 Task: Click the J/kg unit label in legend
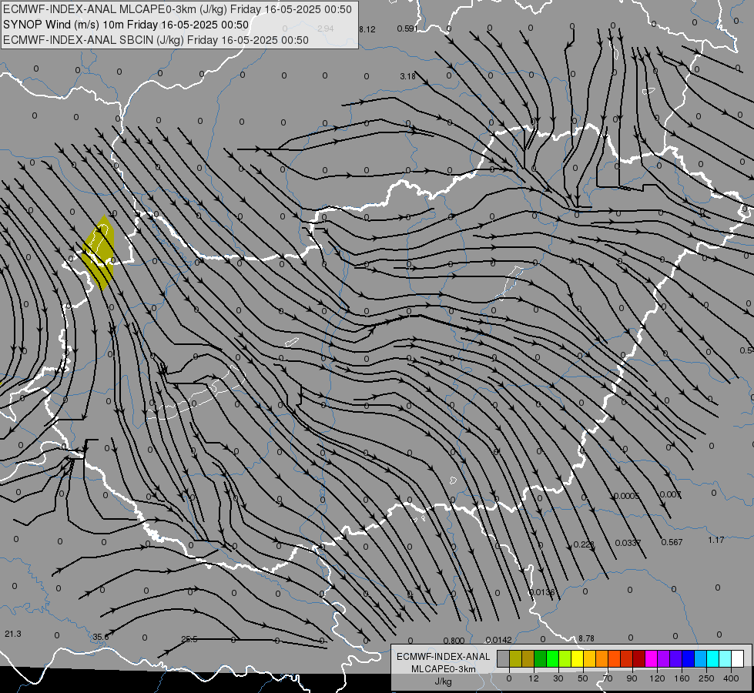coord(444,681)
